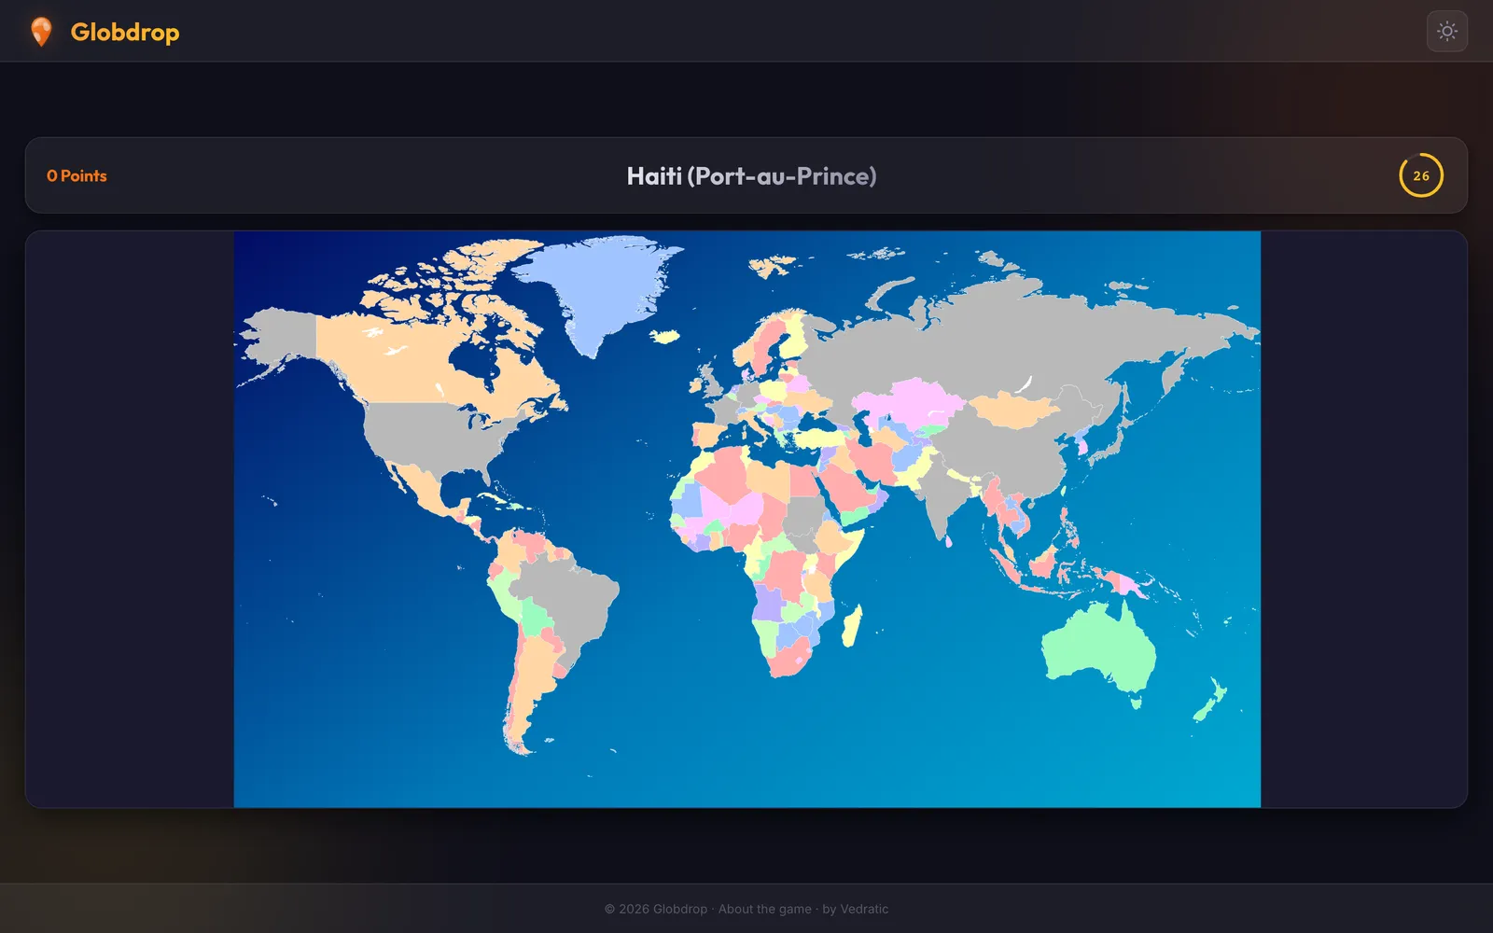The width and height of the screenshot is (1493, 933).
Task: Select Iceland on the map
Action: tap(666, 337)
